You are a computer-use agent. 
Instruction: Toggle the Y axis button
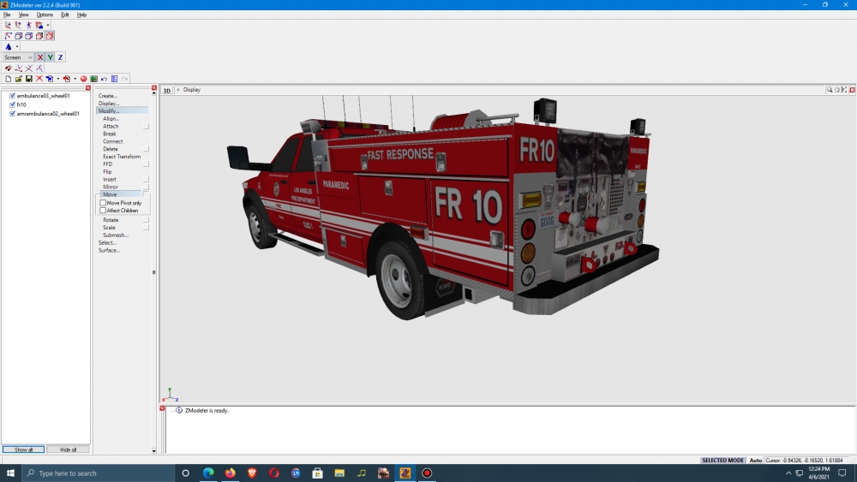click(51, 57)
